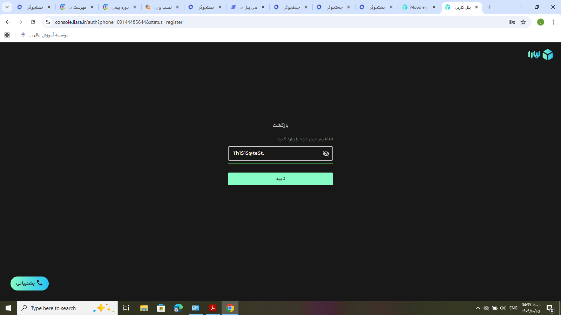The width and height of the screenshot is (561, 315).
Task: View site information icon in address bar
Action: pos(48,22)
